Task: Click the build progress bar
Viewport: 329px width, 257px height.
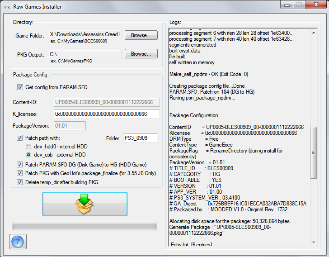Action: click(85, 226)
